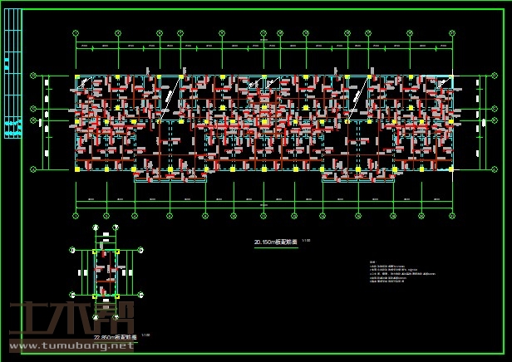The image size is (512, 362).
Task: Click the 22.850m slab reinforcement plan title
Action: pos(116,336)
